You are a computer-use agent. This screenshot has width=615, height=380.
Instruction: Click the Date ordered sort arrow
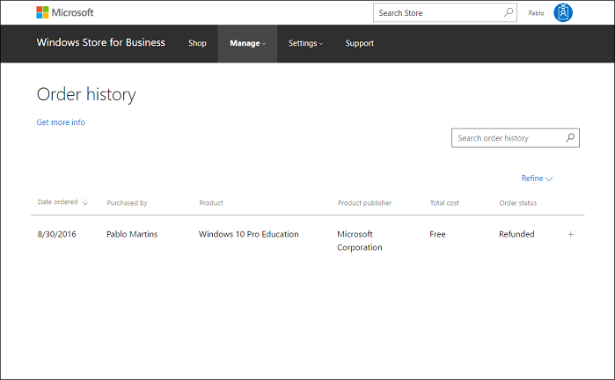85,202
